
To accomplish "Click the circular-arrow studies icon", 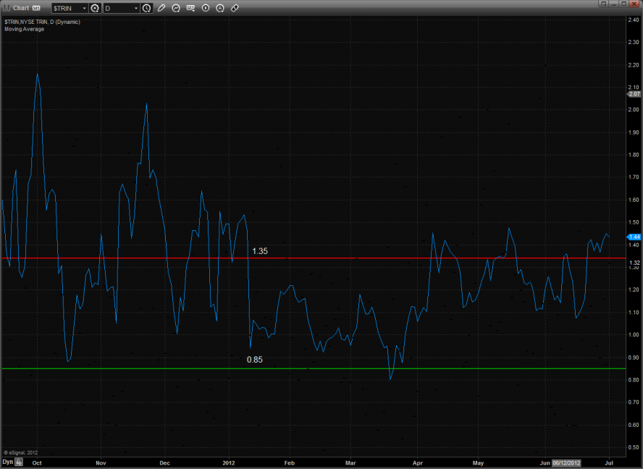I will point(176,8).
